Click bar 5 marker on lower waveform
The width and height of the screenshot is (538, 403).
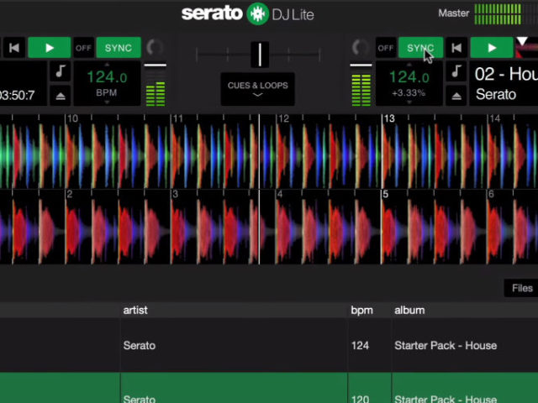point(386,194)
